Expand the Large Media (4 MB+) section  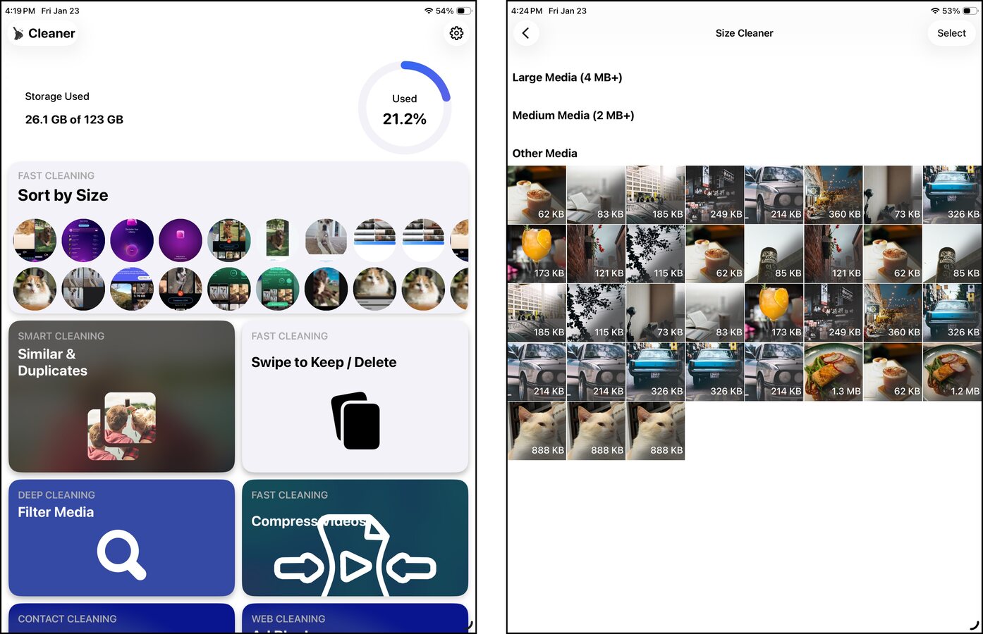[567, 77]
